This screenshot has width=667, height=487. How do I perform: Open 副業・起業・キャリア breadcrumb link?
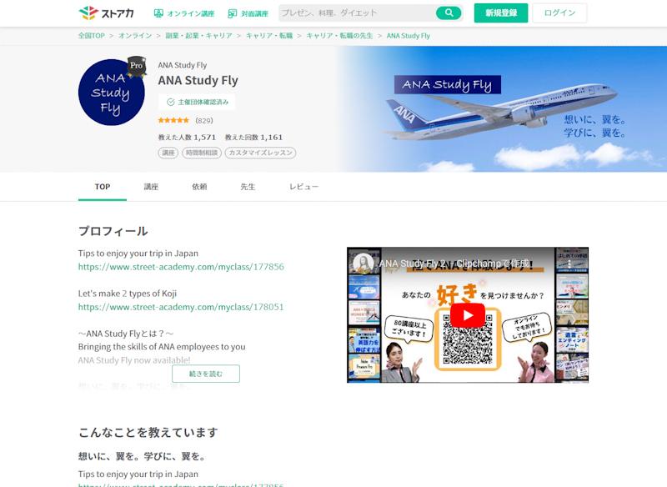pyautogui.click(x=198, y=36)
